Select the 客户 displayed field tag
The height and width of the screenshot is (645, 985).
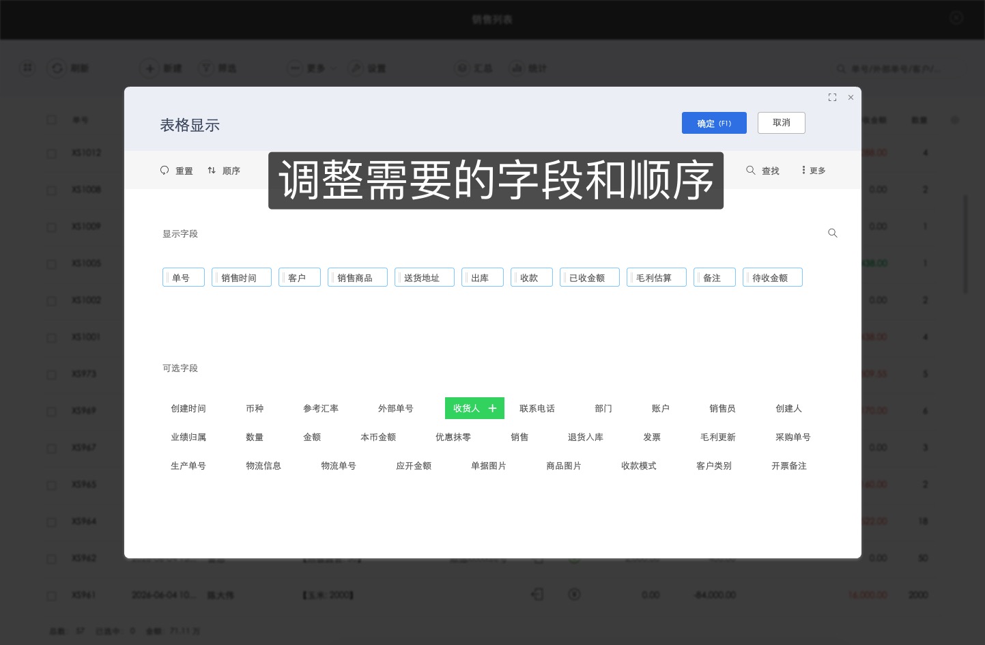[x=300, y=278]
